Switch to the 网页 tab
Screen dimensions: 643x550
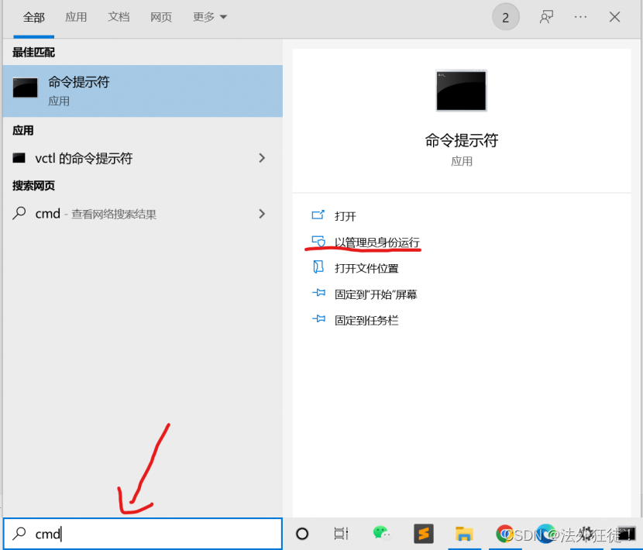[160, 16]
